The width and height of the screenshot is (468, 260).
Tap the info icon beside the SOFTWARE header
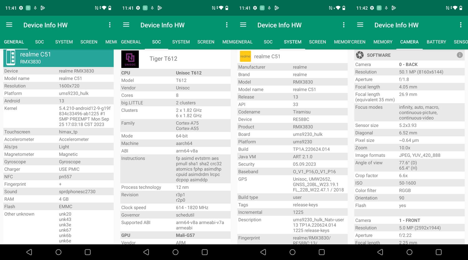pyautogui.click(x=460, y=55)
